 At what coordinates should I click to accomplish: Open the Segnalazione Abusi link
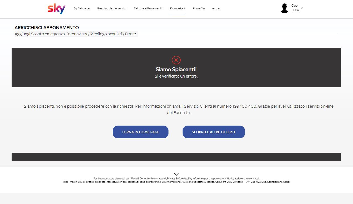(x=278, y=182)
